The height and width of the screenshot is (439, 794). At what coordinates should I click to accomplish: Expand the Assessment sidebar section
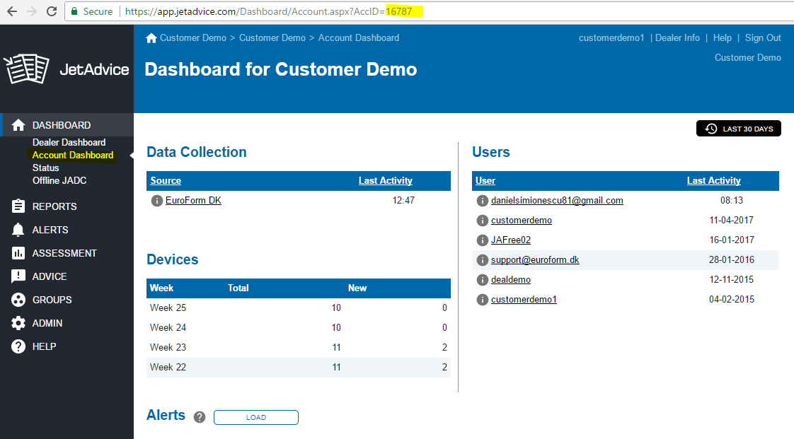(64, 253)
